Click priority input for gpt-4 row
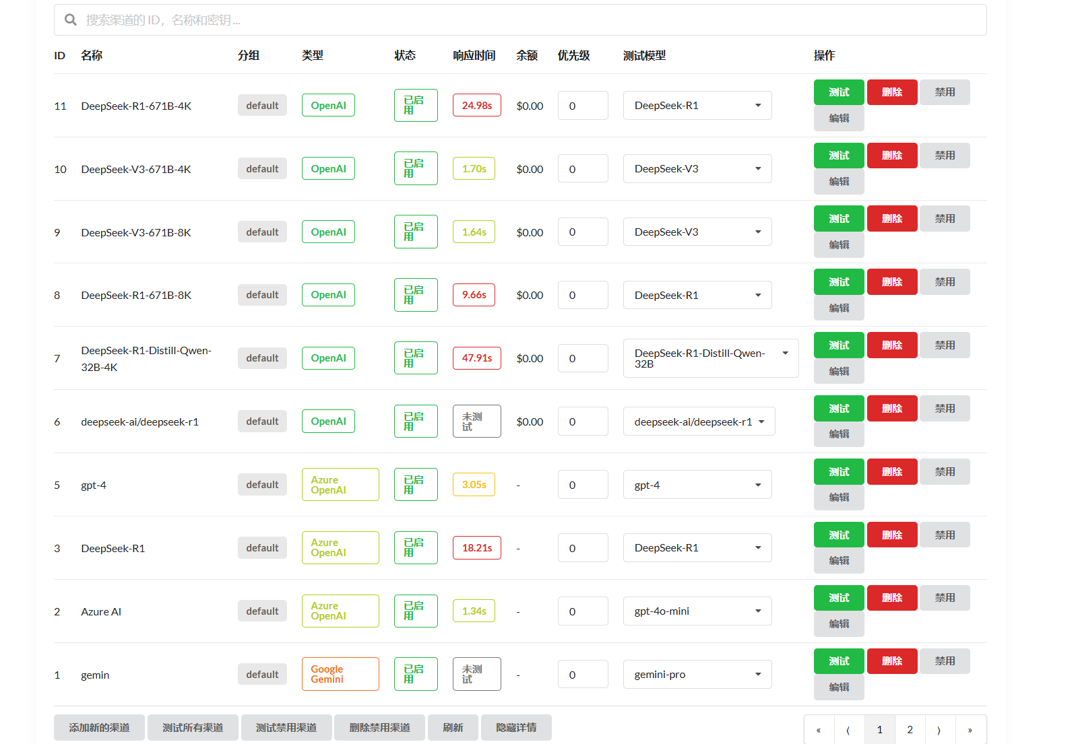The height and width of the screenshot is (744, 1074). [x=583, y=485]
